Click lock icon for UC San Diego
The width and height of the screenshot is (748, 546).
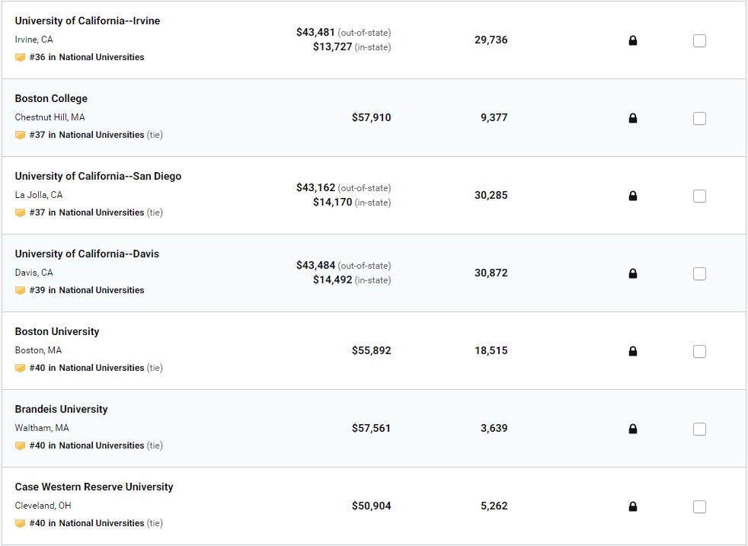tap(632, 196)
